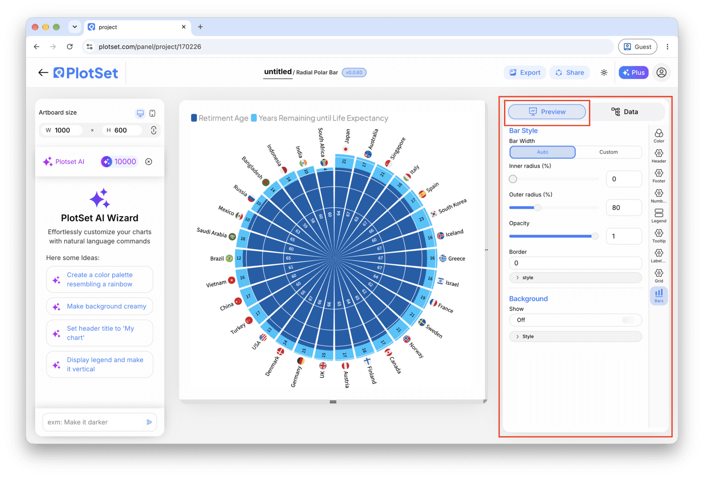This screenshot has width=704, height=478.
Task: Toggle the Background Show switch
Action: tap(628, 320)
